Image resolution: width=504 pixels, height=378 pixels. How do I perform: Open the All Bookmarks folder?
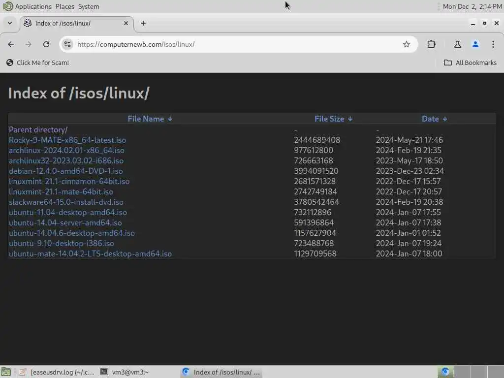tap(470, 63)
